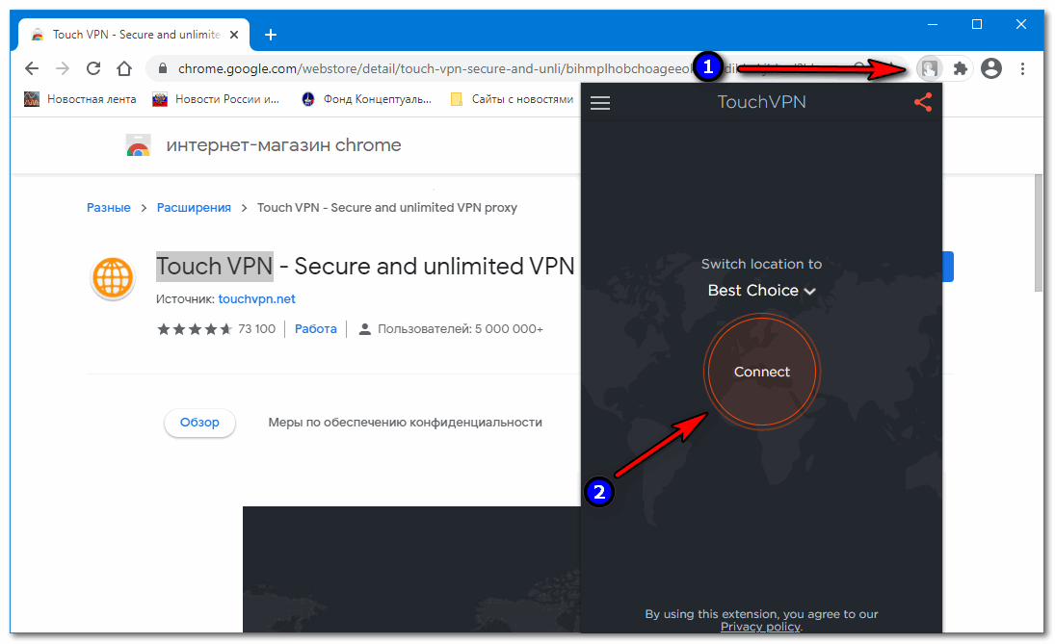Go to the Chrome home page
Image resolution: width=1055 pixels, height=644 pixels.
(124, 68)
